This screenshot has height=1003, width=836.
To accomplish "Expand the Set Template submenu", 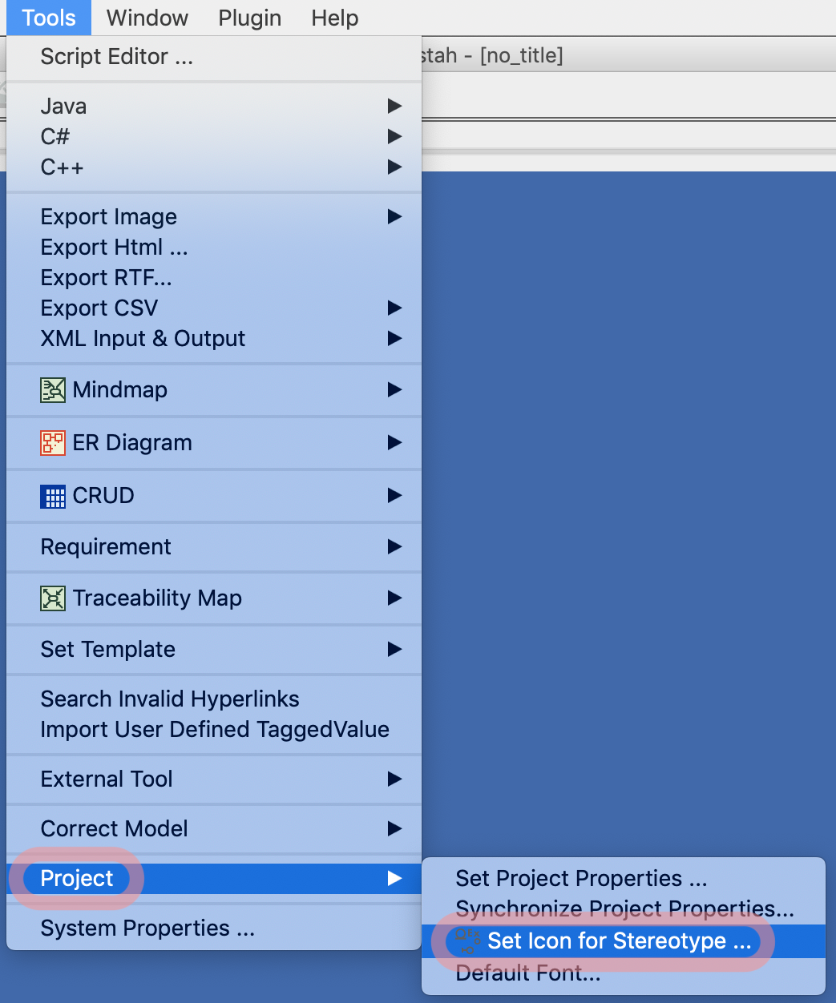I will point(394,650).
